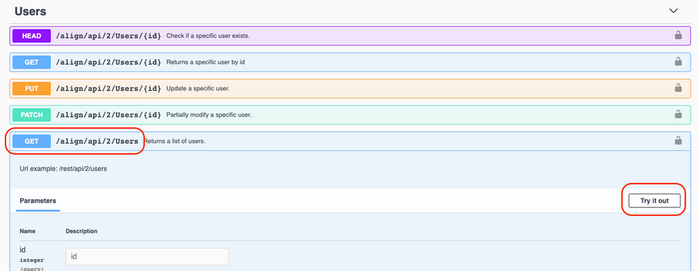Collapse the Users section chevron
Viewport: 699px width, 271px height.
pos(674,11)
